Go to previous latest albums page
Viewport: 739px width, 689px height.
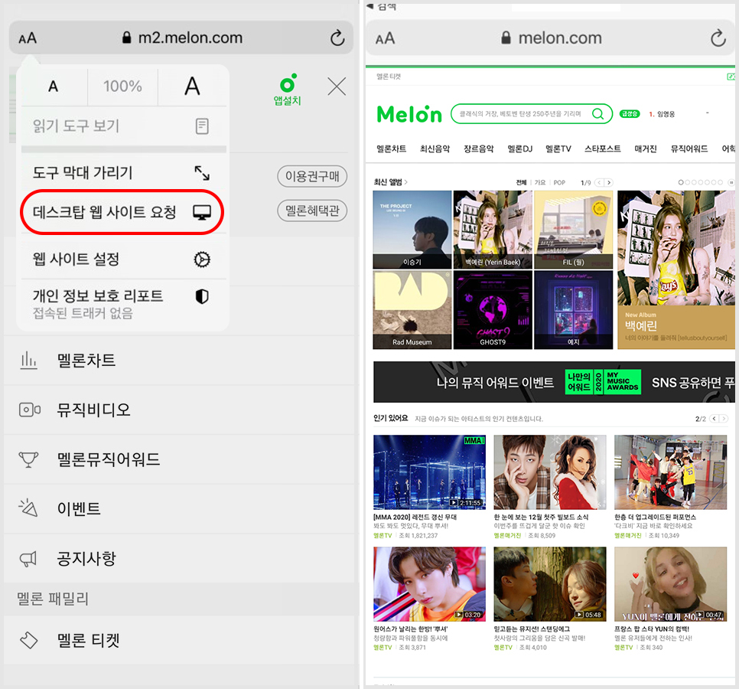click(x=599, y=182)
